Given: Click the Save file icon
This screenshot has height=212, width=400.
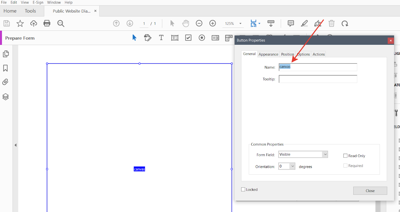Looking at the screenshot, I should coord(7,23).
